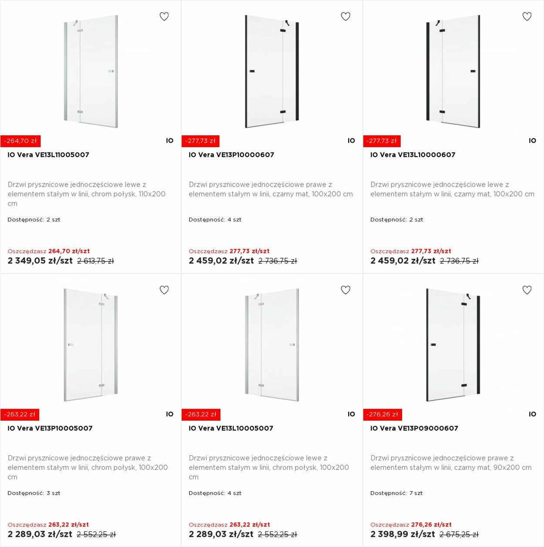Viewport: 544px width, 547px height.
Task: Add VE13P10000607 to wishlist via heart
Action: [346, 17]
